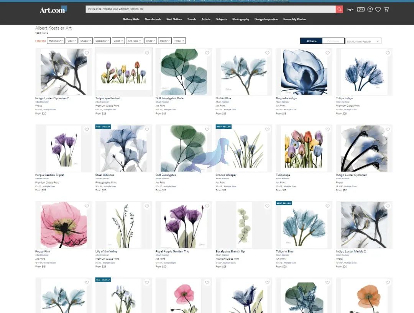Open the Magnolia Indigo artwork thumbnail

(x=304, y=72)
